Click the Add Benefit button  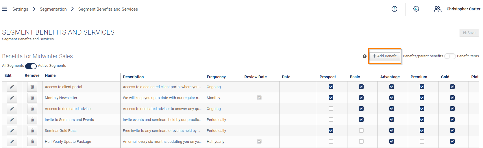pyautogui.click(x=385, y=56)
